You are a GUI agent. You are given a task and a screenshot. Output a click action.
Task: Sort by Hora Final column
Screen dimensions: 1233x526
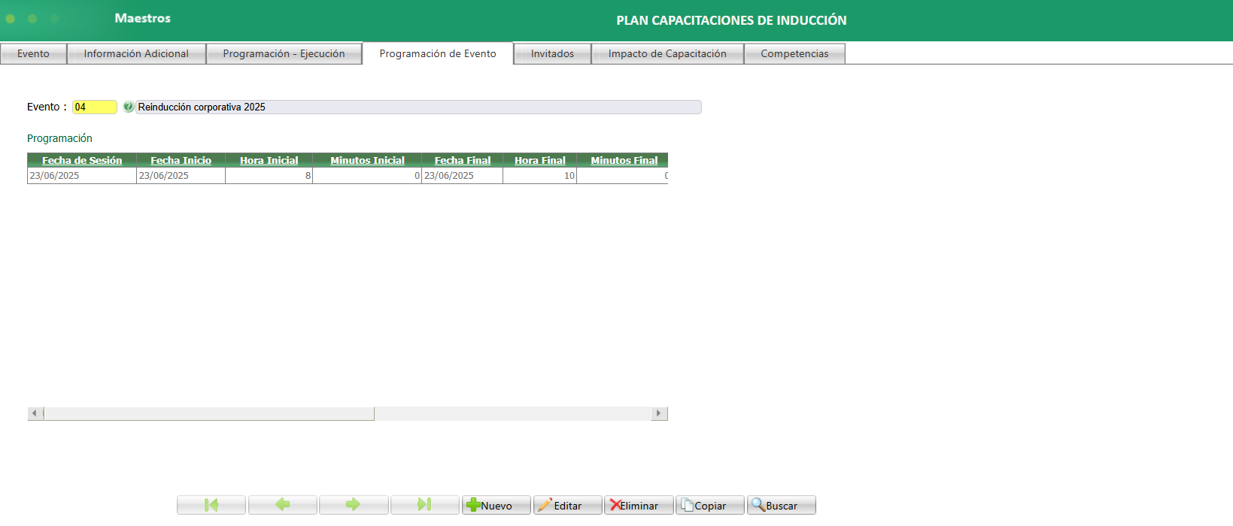(x=540, y=160)
